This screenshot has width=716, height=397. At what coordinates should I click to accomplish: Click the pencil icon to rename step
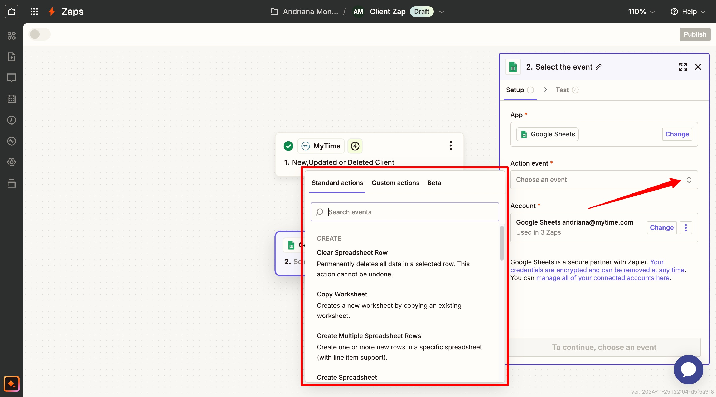pos(598,67)
